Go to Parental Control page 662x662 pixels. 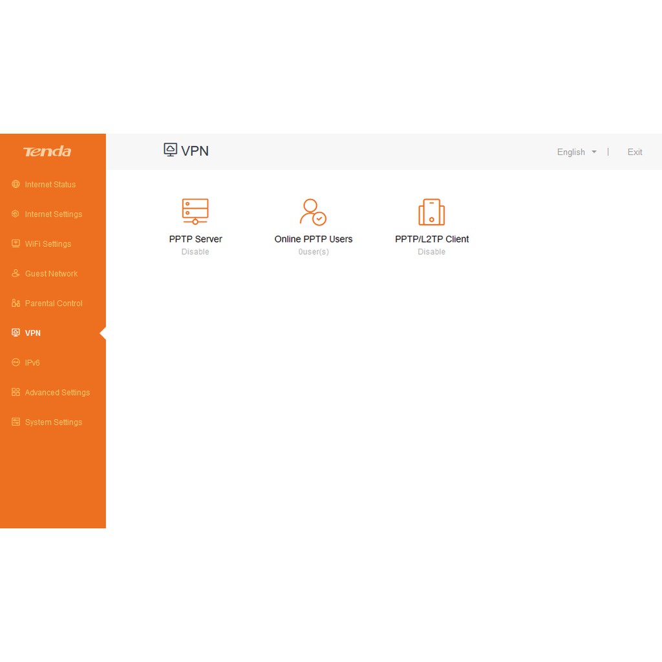pyautogui.click(x=54, y=303)
